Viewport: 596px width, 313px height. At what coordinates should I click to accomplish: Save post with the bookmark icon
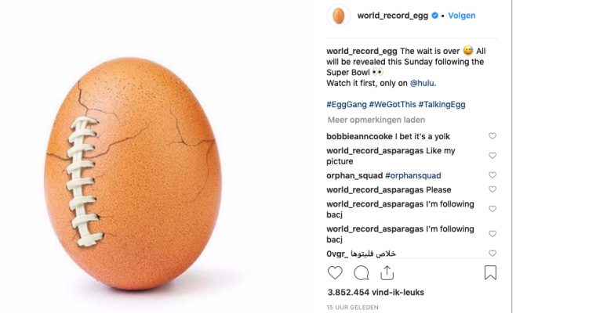[x=490, y=273]
